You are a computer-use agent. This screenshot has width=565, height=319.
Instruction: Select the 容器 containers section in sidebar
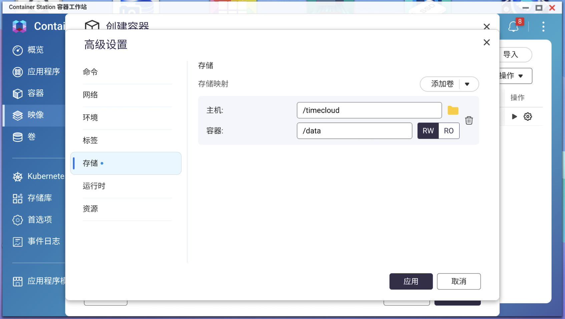[35, 94]
